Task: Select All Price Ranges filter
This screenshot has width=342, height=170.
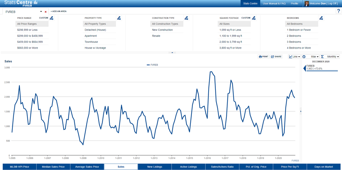Action: 32,24
